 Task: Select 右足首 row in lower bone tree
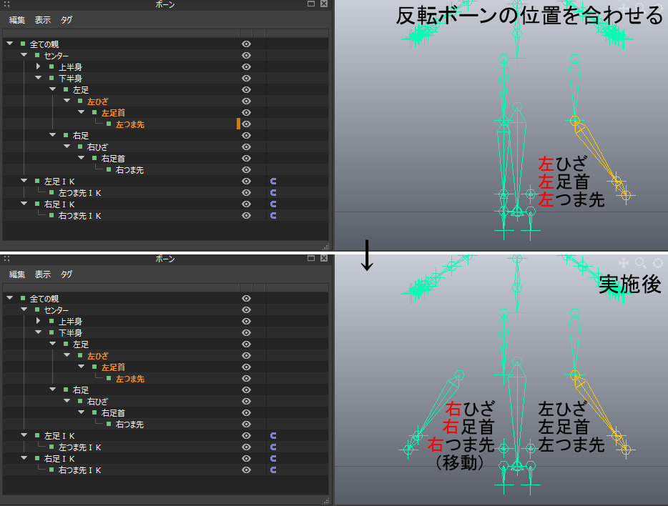point(165,413)
